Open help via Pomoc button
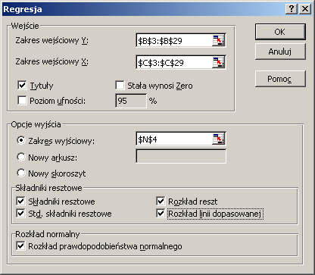This screenshot has height=275, width=315. [280, 79]
